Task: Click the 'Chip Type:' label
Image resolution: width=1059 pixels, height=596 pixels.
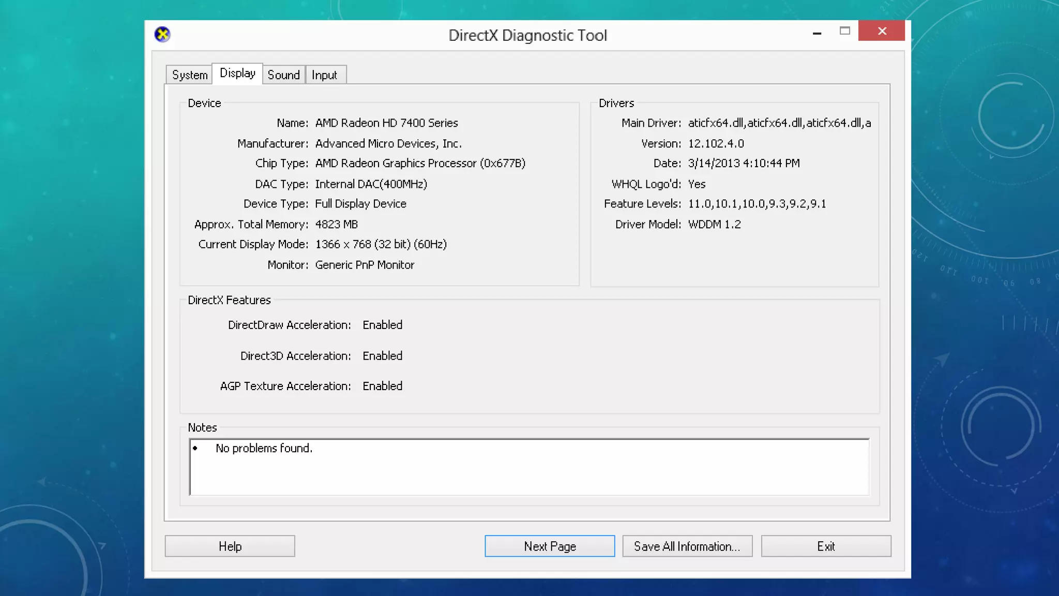Action: (x=282, y=163)
